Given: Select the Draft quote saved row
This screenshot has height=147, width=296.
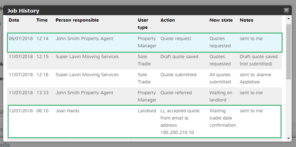Looking at the screenshot, I should (144, 60).
